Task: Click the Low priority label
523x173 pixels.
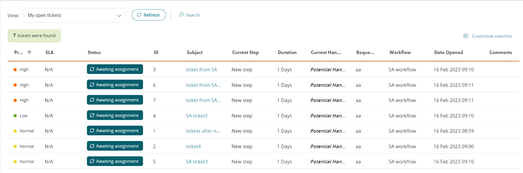Action: tap(23, 116)
